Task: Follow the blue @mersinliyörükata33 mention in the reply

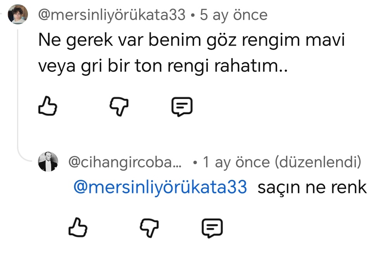Action: pos(160,187)
